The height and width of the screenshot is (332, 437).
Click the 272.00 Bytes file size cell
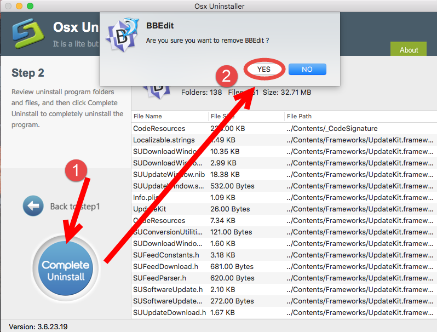[x=232, y=301]
